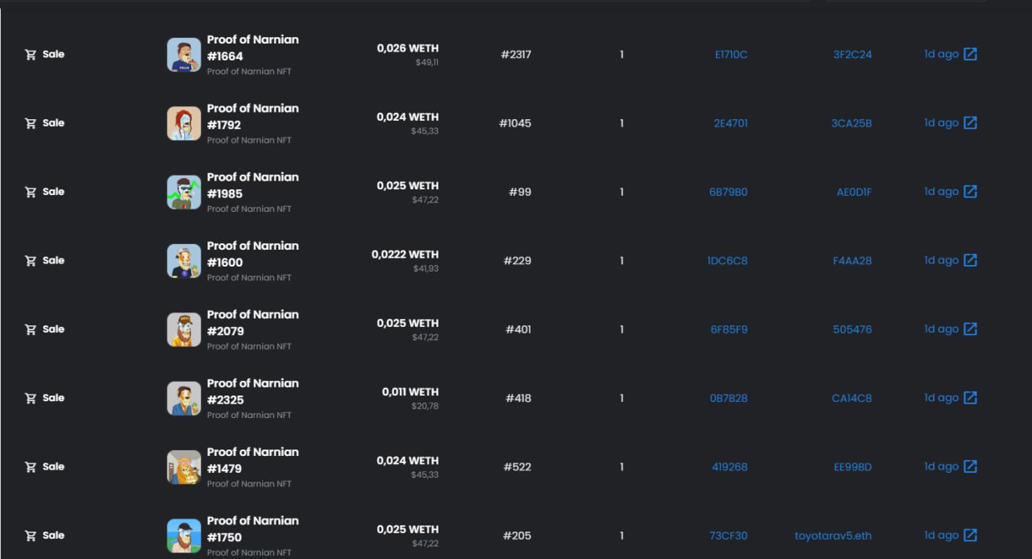Open buyer address 3CA25B
Image resolution: width=1032 pixels, height=559 pixels.
[x=851, y=123]
